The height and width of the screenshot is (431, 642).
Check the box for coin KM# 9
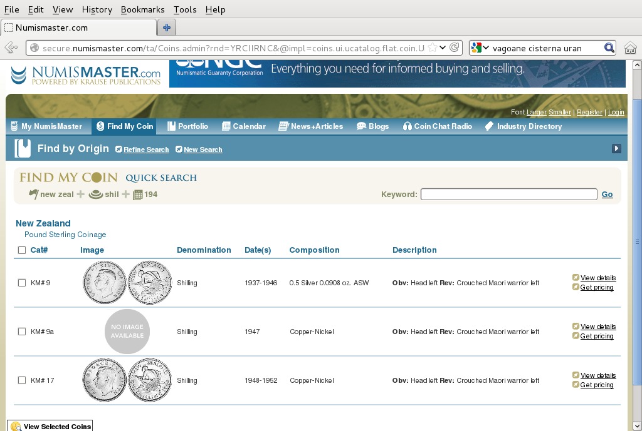pyautogui.click(x=22, y=283)
